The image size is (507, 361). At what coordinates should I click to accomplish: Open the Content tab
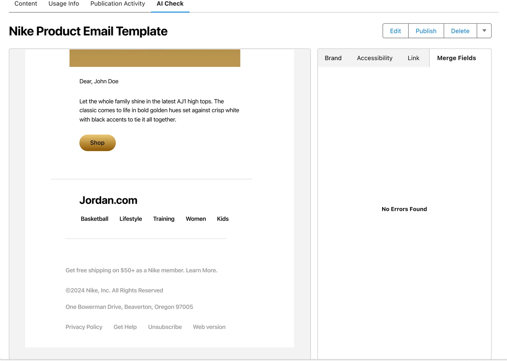(26, 4)
